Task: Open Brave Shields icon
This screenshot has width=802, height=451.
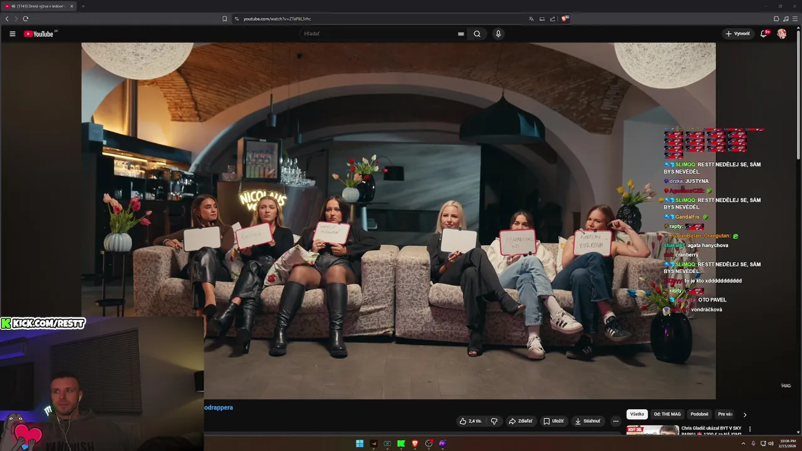Action: (565, 19)
